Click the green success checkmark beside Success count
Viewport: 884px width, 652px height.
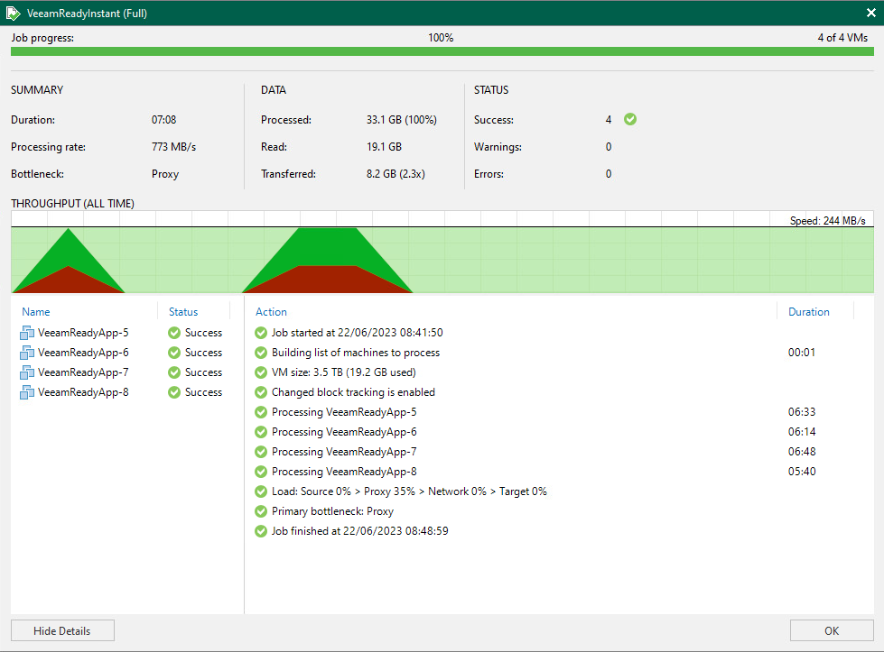click(x=630, y=119)
